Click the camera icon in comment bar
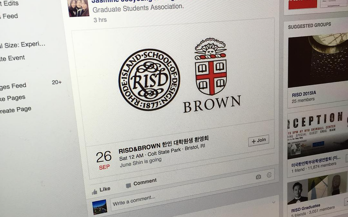This screenshot has width=348, height=217. point(258,177)
